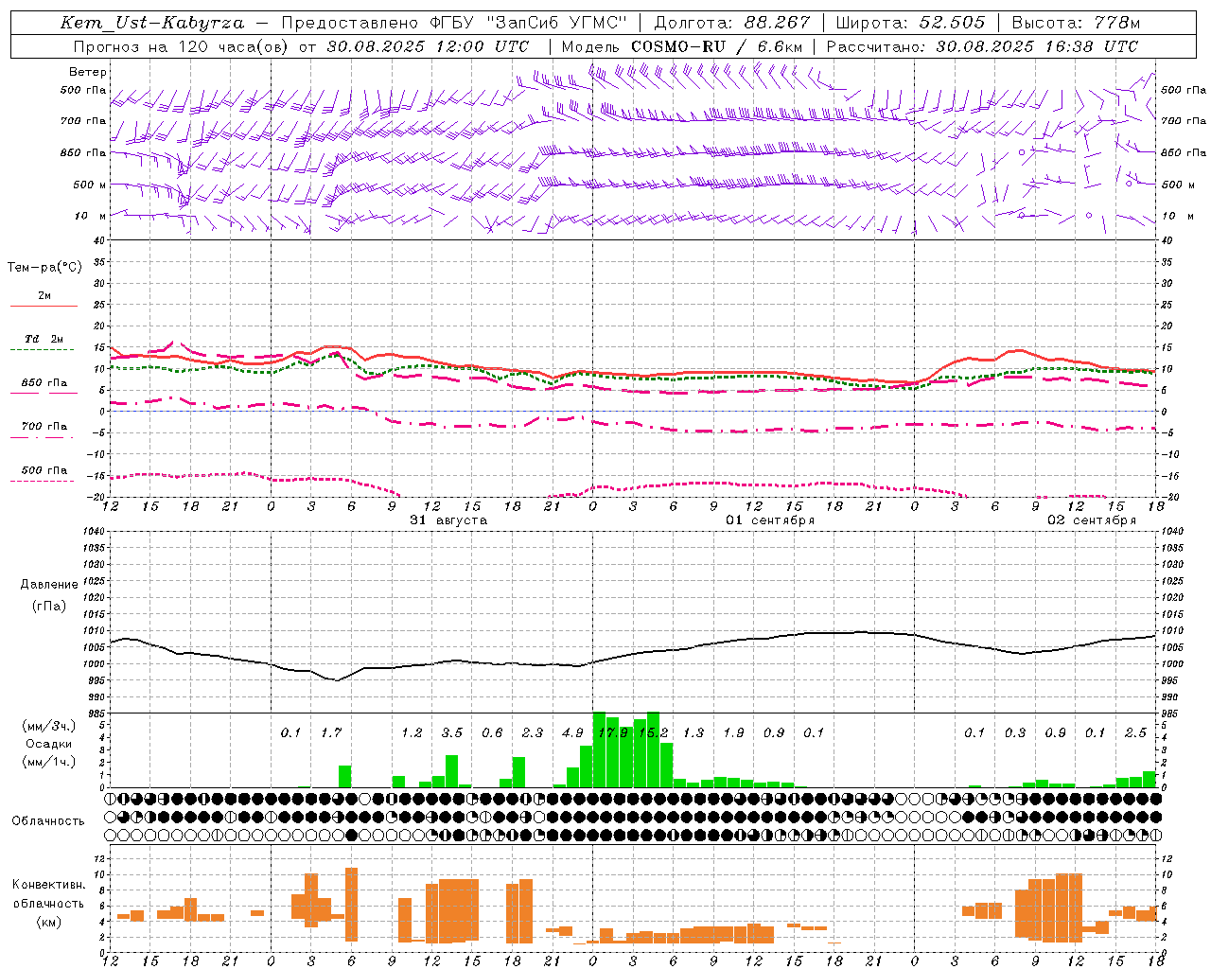The height and width of the screenshot is (969, 1211).
Task: Click the date label 02 сентября
Action: pos(1092,520)
